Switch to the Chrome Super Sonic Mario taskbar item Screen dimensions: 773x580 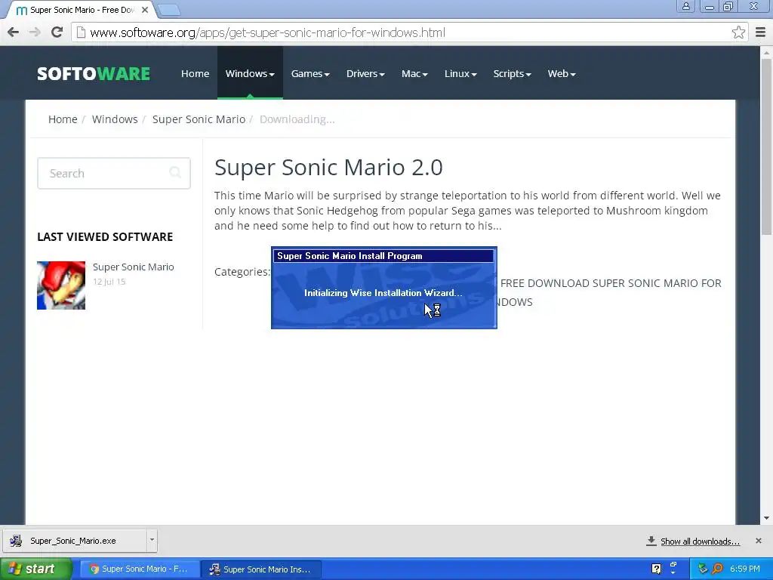pos(140,569)
